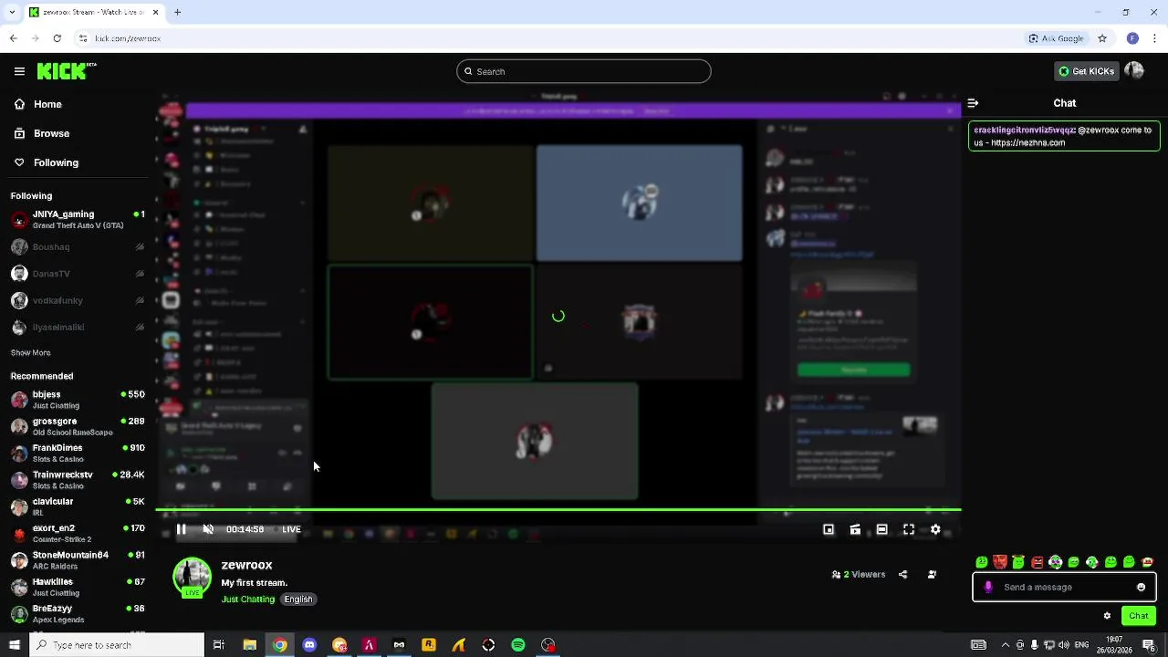
Task: Click the zewroox channel name
Action: (246, 566)
